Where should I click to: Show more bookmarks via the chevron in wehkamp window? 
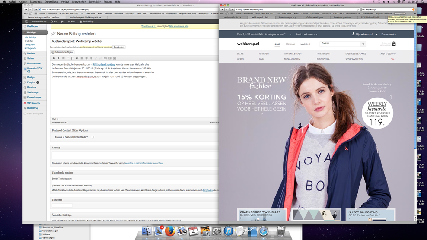[x=414, y=13]
